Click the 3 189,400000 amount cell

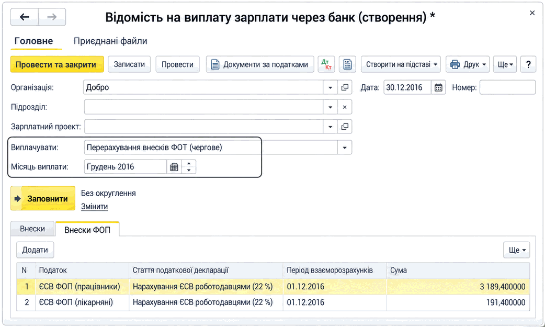[x=458, y=287]
